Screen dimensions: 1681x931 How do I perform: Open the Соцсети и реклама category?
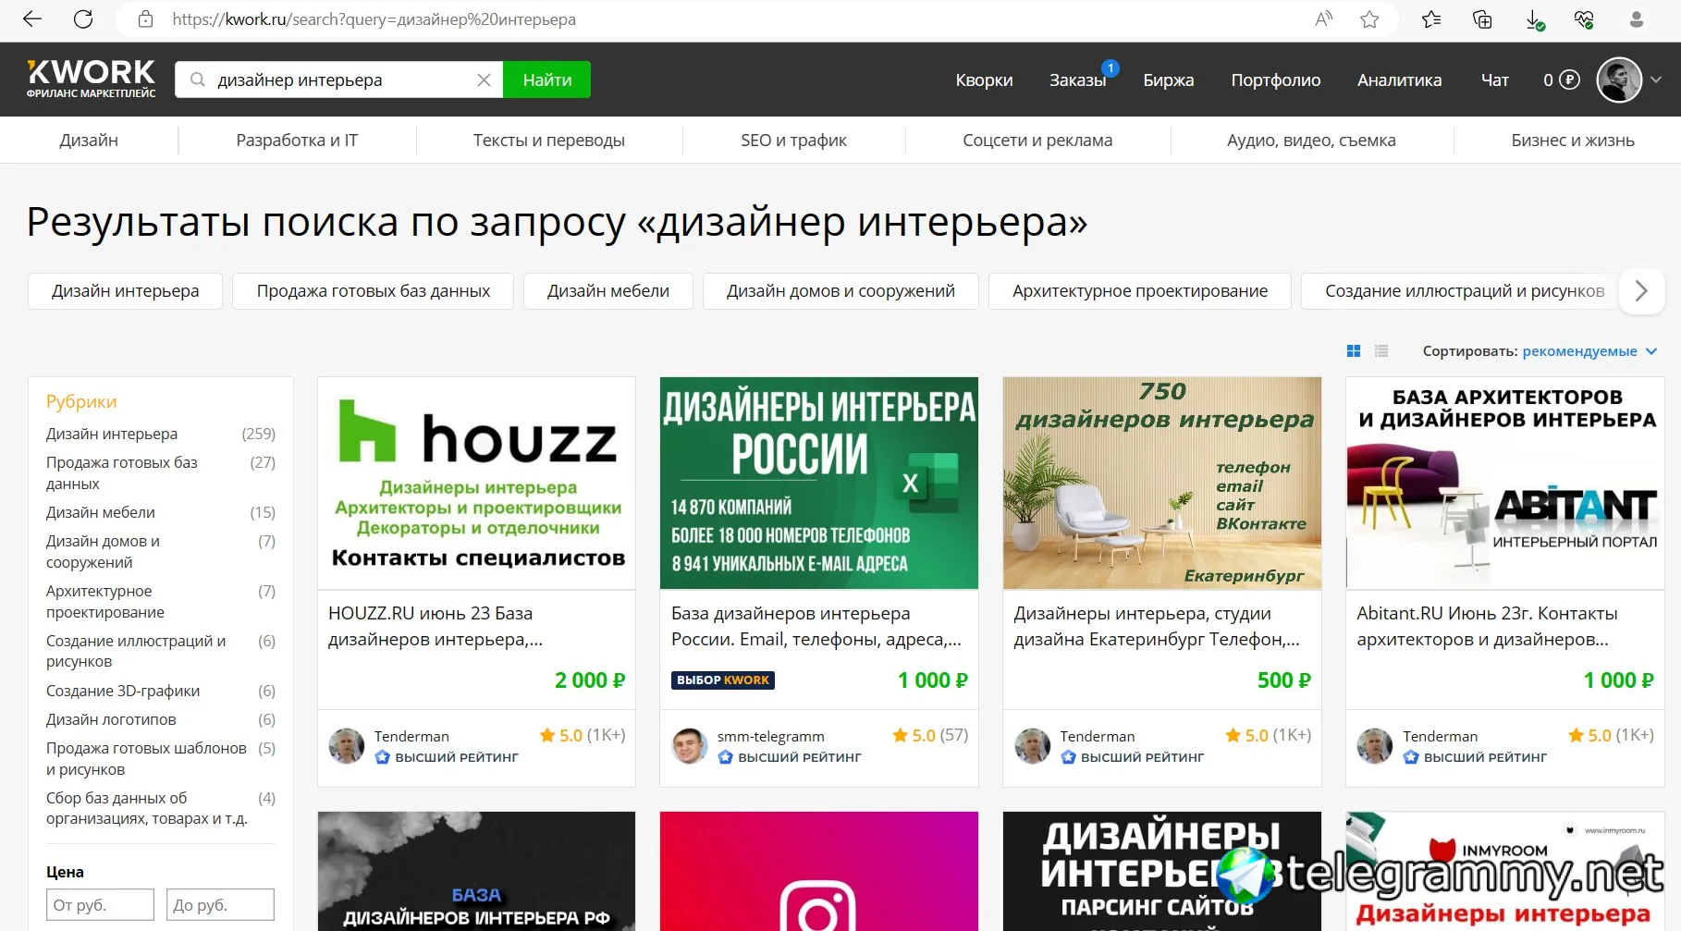click(1037, 141)
